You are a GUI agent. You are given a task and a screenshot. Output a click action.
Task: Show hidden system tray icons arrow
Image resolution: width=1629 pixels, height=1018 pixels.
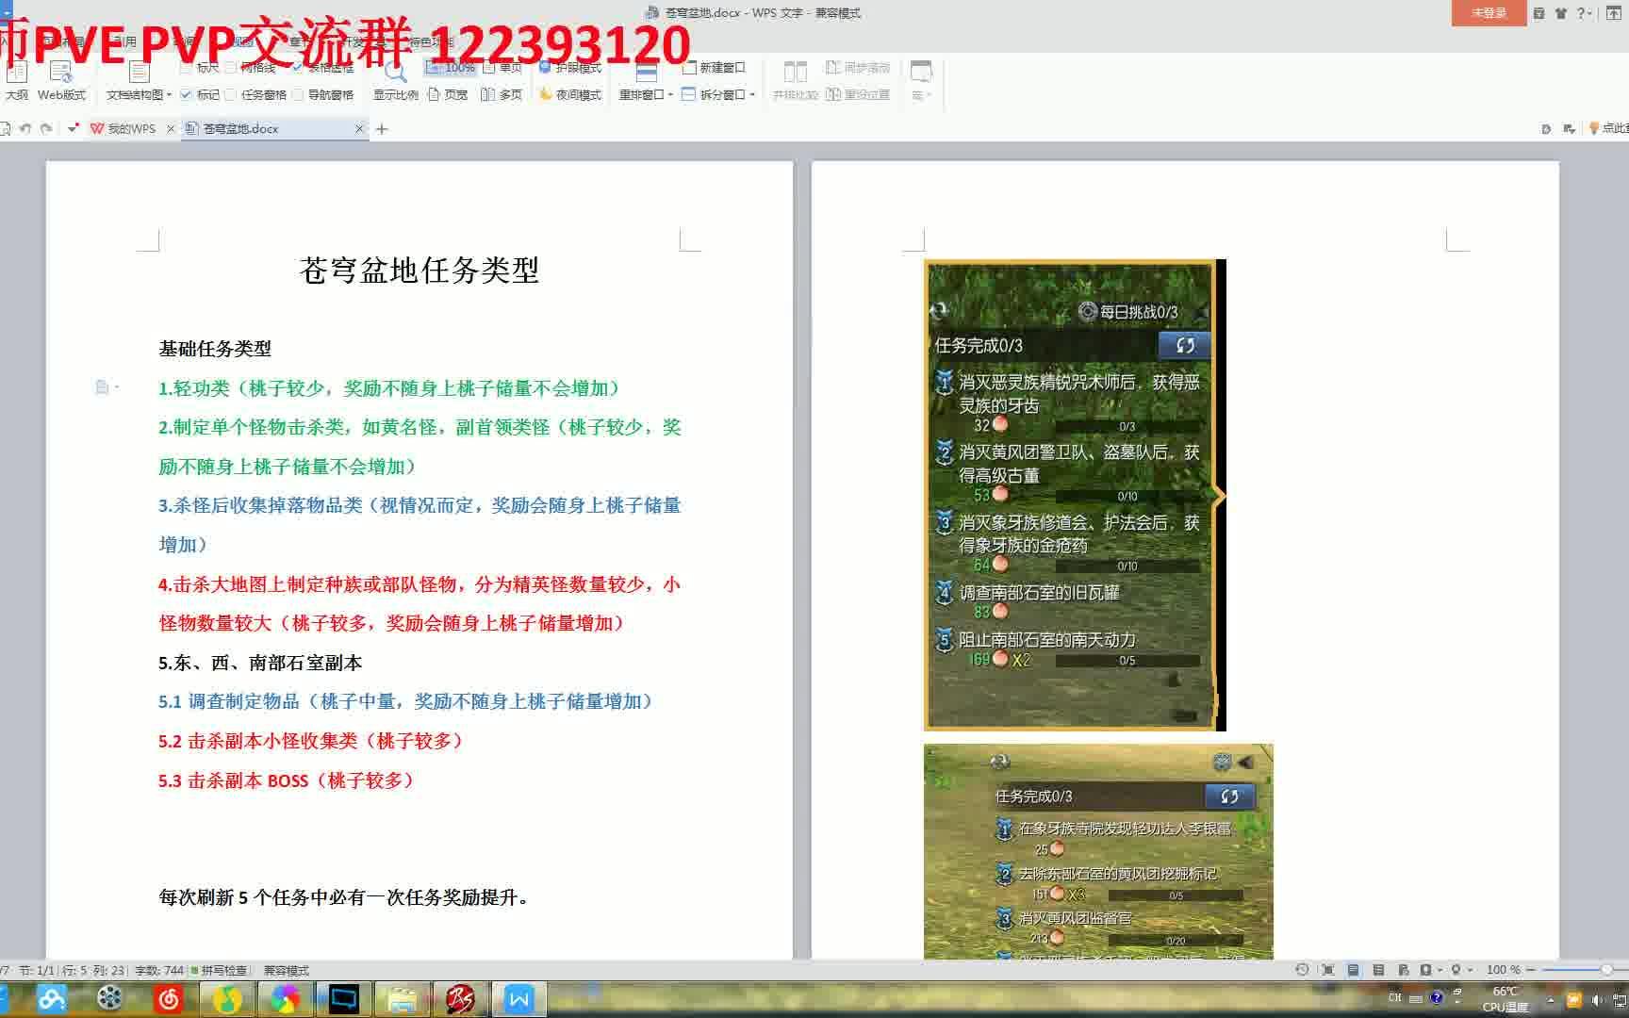point(1552,999)
